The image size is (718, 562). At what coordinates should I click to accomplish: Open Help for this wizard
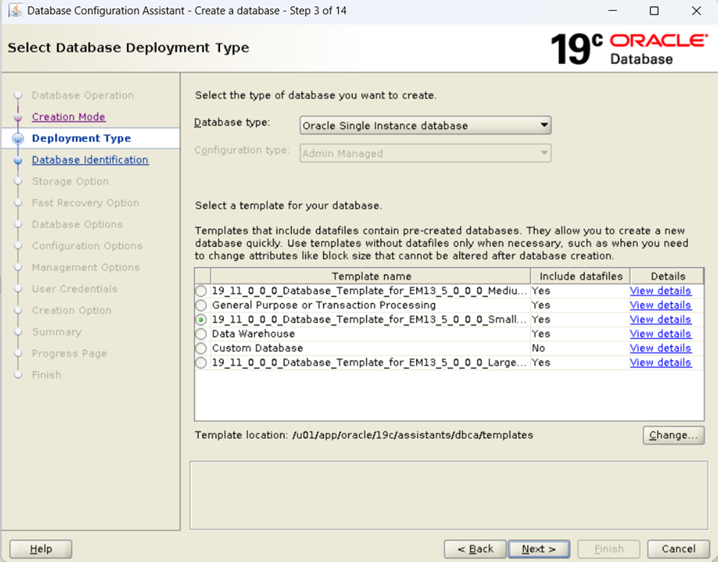(x=40, y=549)
